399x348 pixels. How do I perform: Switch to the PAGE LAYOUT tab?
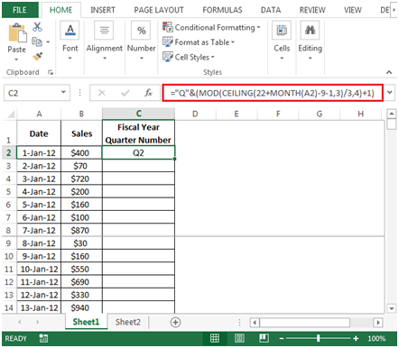coord(159,10)
